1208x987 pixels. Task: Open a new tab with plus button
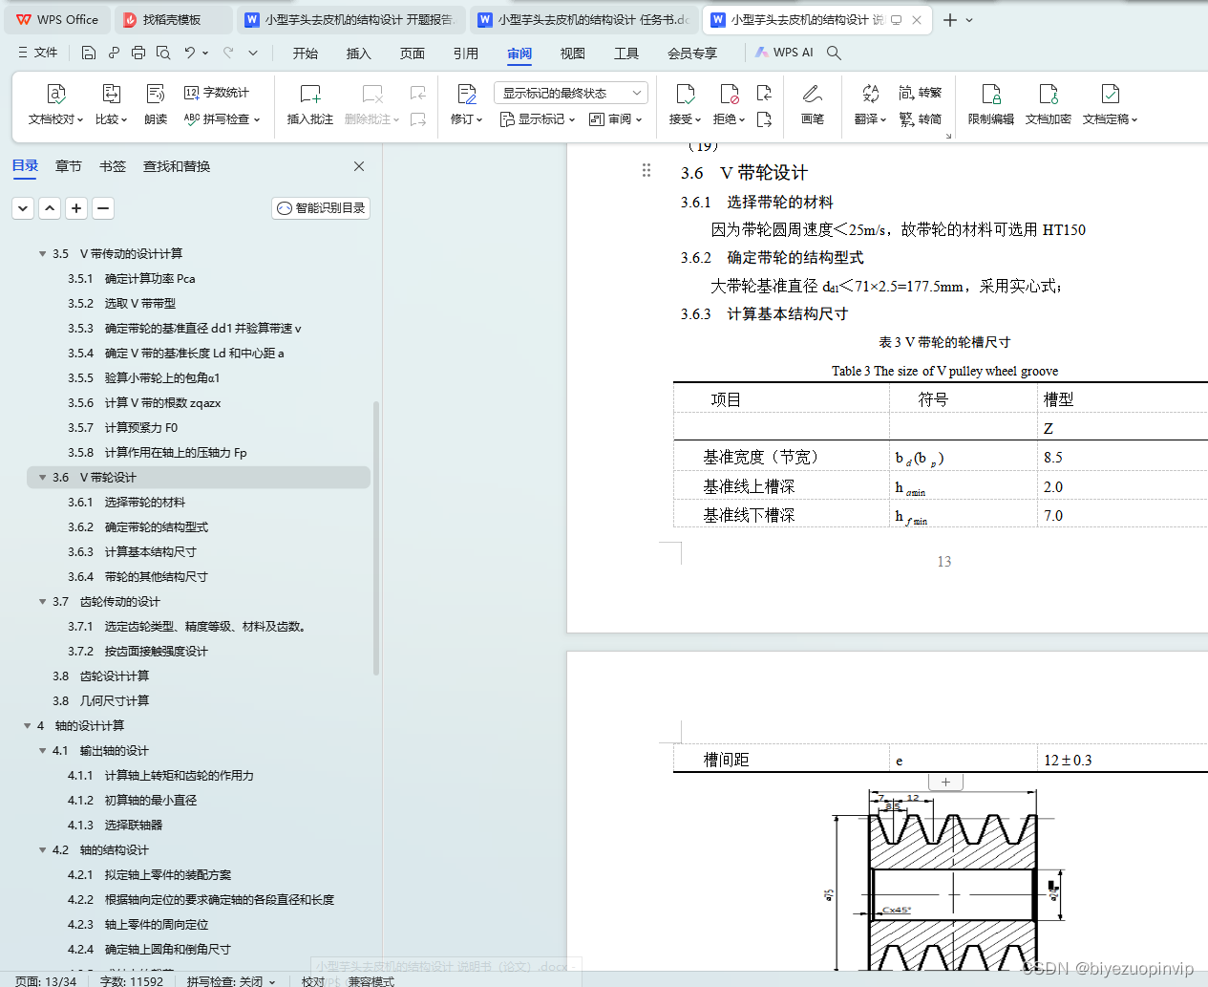950,19
